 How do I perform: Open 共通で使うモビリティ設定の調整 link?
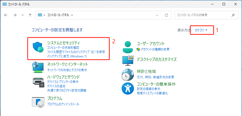[67, 90]
